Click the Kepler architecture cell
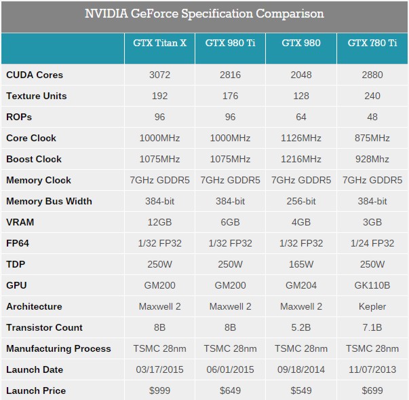 pos(372,306)
